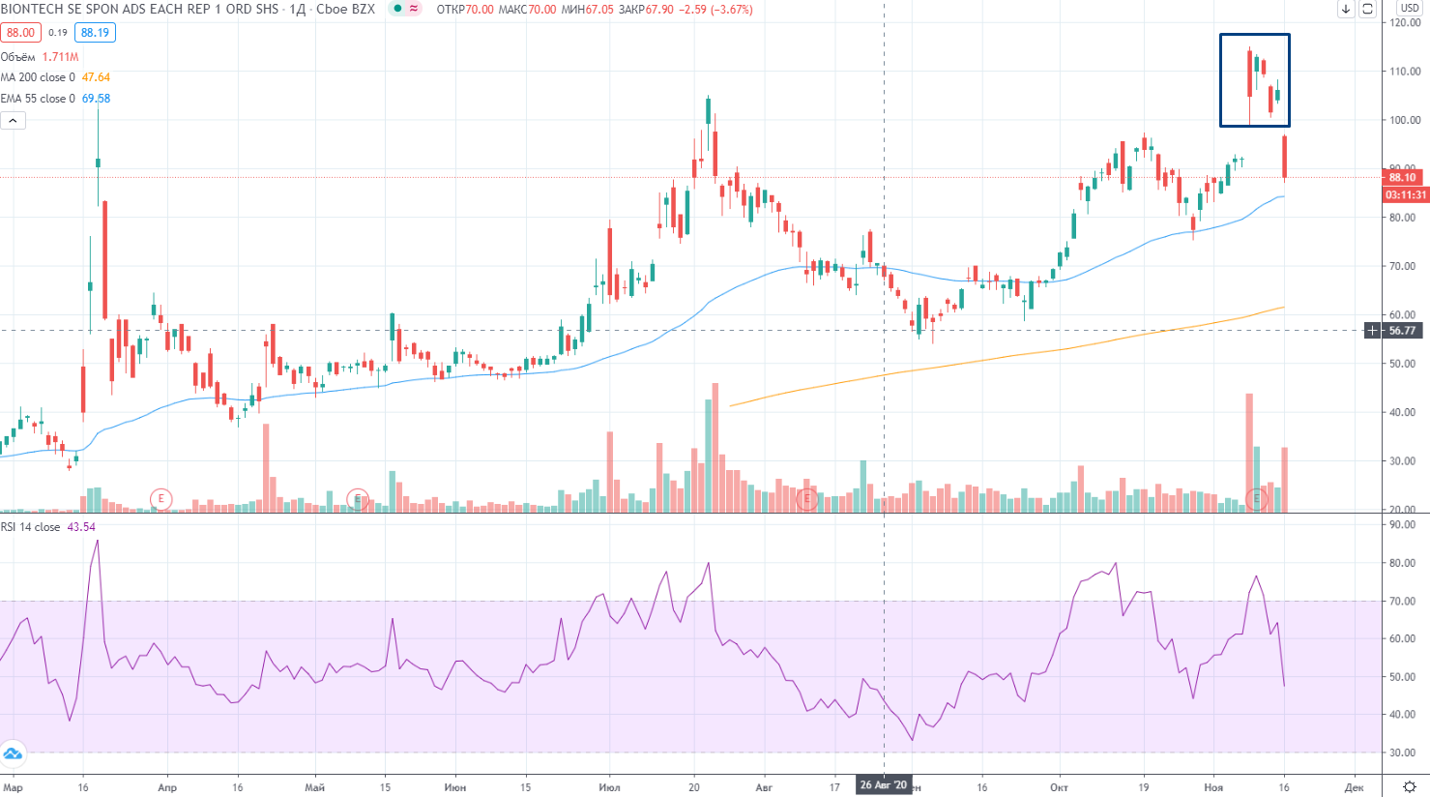
Task: Open the USD currency selector
Action: (1410, 8)
